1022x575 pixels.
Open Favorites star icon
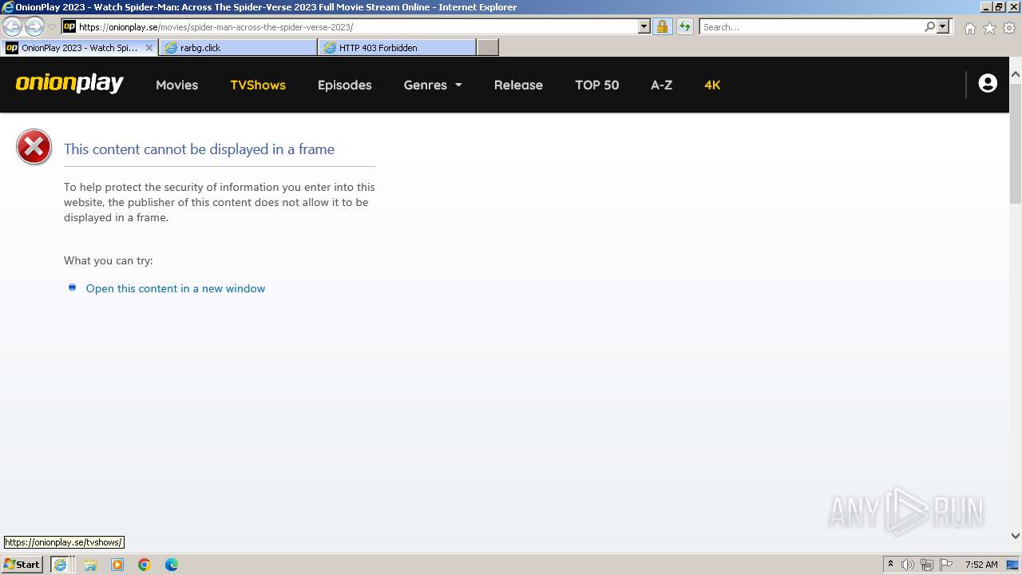tap(989, 28)
